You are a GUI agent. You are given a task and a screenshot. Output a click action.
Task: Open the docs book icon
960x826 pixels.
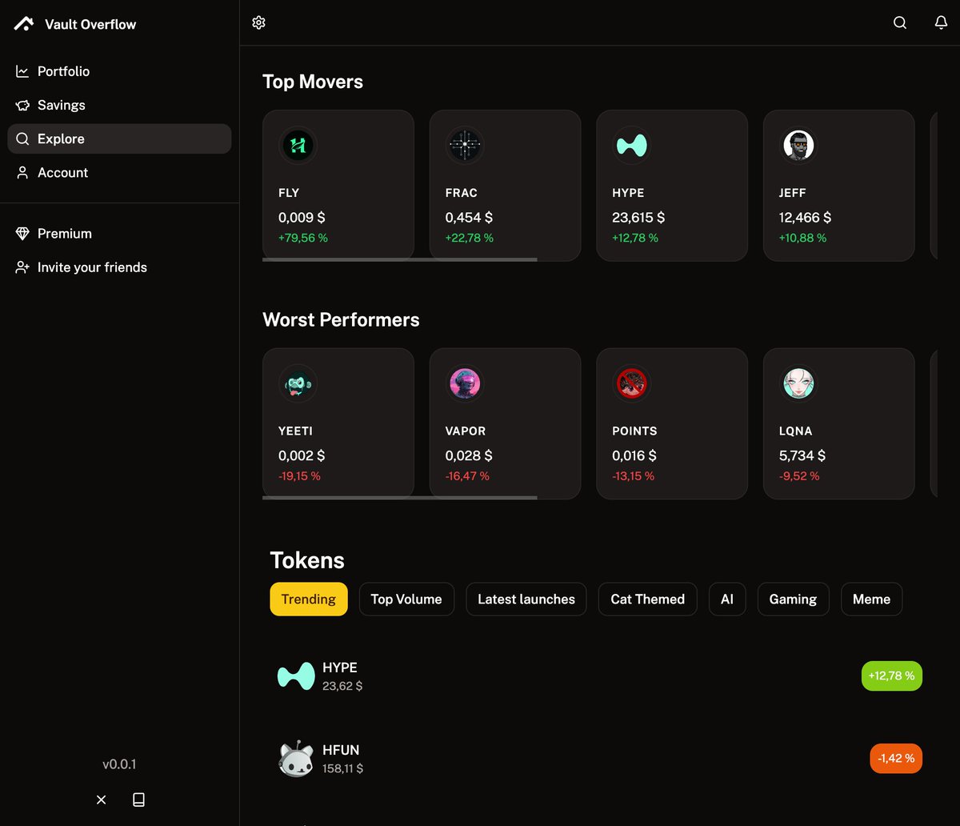[138, 800]
